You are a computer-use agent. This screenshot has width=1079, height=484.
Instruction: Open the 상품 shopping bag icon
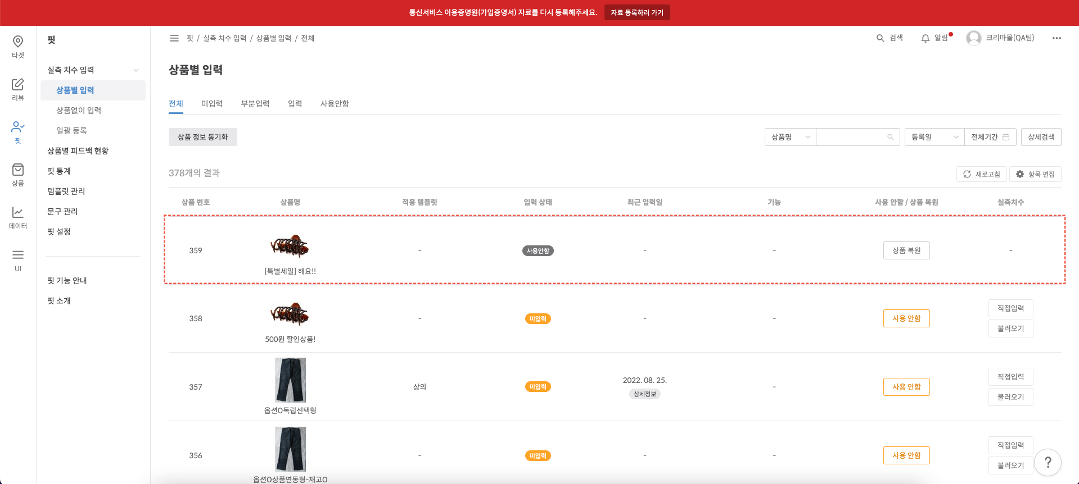(18, 175)
